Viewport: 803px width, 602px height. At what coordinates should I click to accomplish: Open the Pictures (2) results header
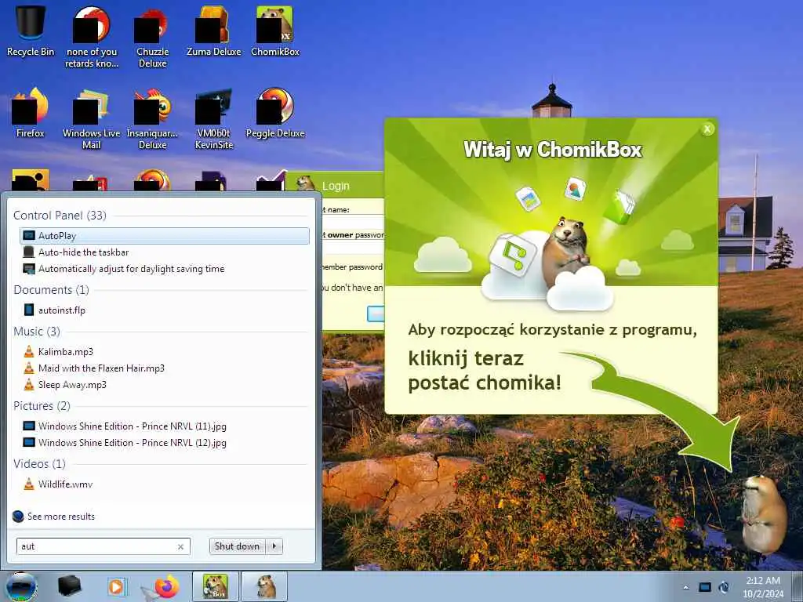coord(42,406)
